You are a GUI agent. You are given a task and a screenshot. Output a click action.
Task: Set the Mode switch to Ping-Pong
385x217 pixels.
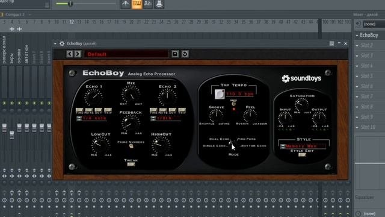pyautogui.click(x=247, y=139)
